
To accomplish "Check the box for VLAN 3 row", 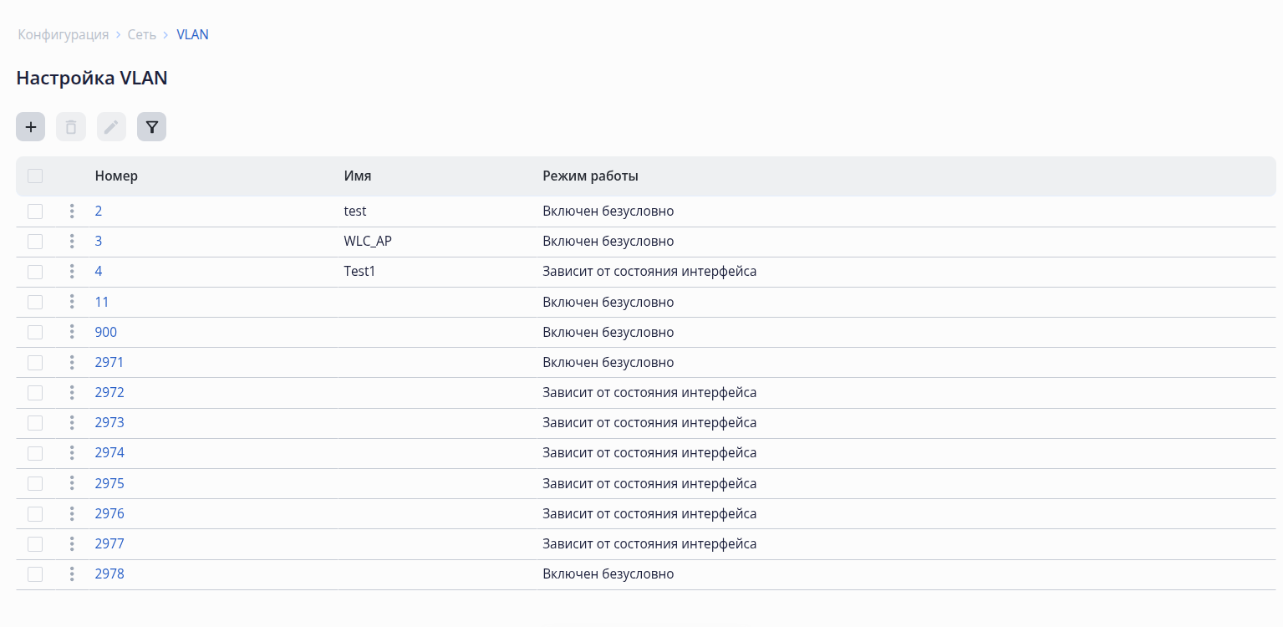I will [x=35, y=242].
